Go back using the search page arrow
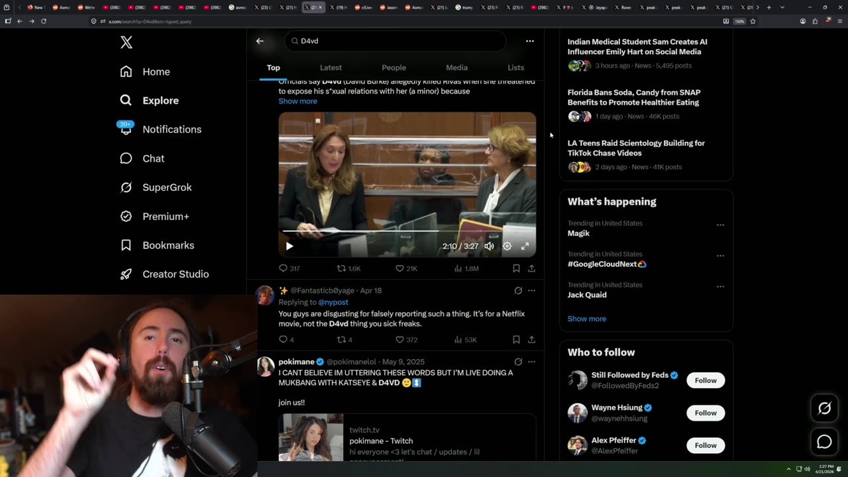This screenshot has height=477, width=848. coord(260,41)
